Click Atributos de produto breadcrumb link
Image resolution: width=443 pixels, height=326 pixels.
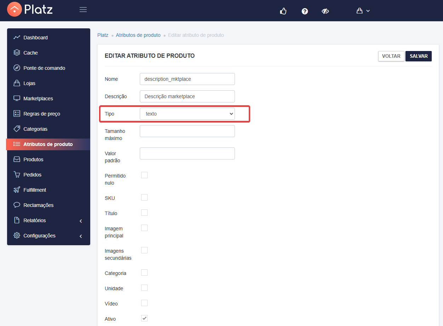point(138,35)
